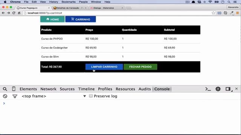241x135 pixels.
Task: Close the Dialogs - Materialize tab
Action: [122, 8]
